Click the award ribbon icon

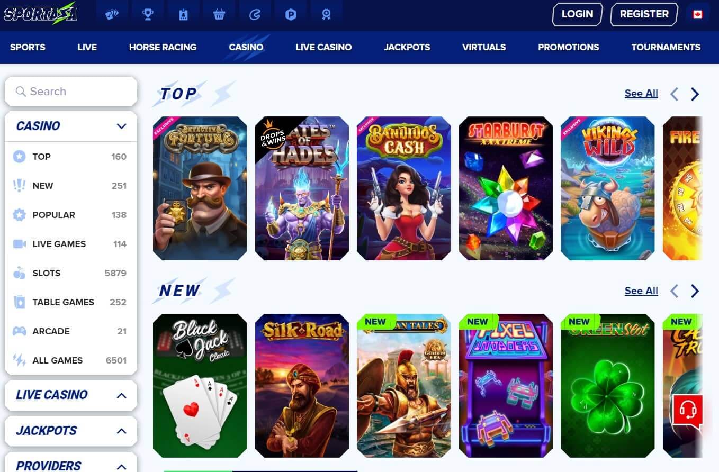coord(326,14)
